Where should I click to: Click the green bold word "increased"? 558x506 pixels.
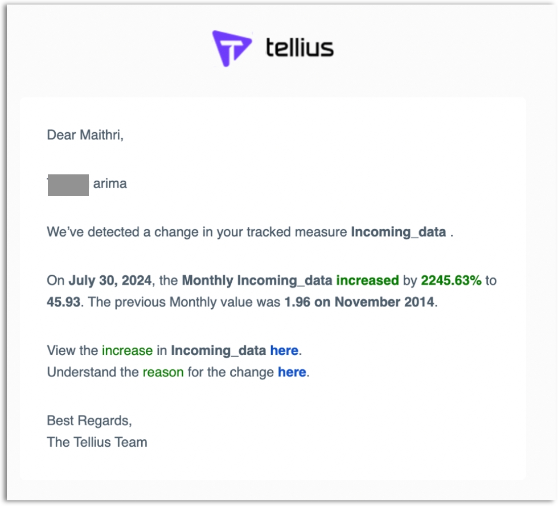[367, 280]
